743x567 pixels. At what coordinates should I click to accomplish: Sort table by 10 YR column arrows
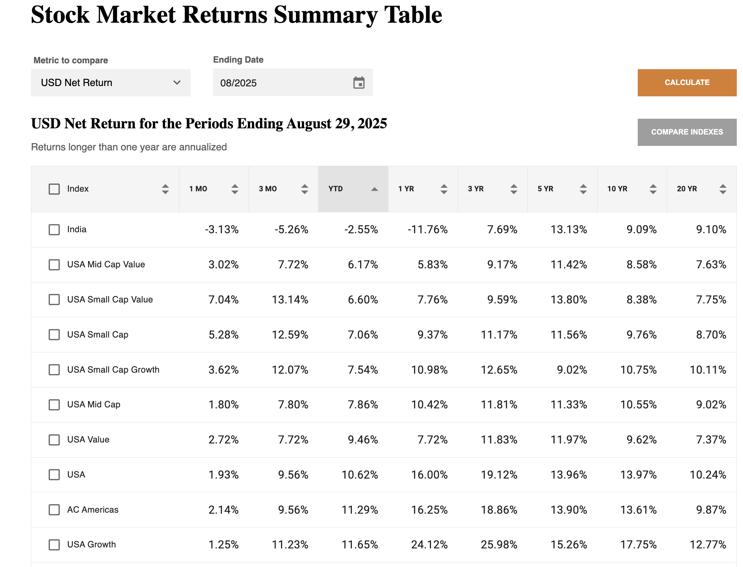[653, 189]
